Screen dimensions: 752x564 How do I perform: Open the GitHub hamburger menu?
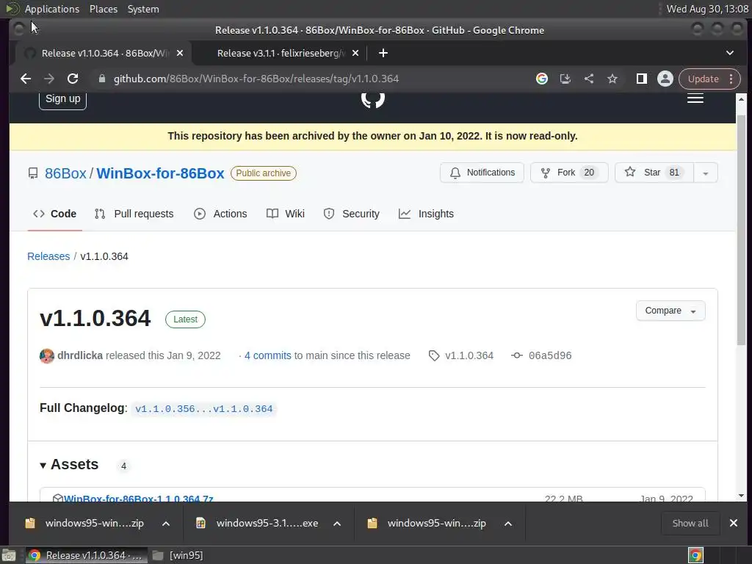pos(695,98)
